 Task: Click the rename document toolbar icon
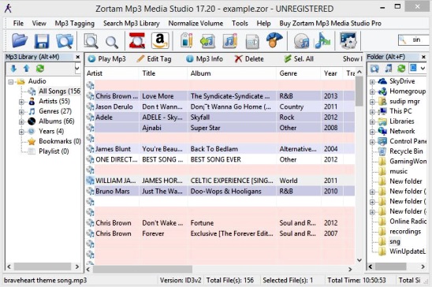(x=252, y=41)
